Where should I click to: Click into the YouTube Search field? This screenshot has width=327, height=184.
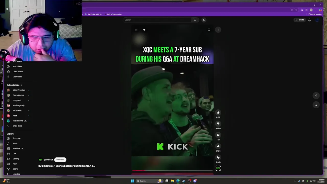157,20
